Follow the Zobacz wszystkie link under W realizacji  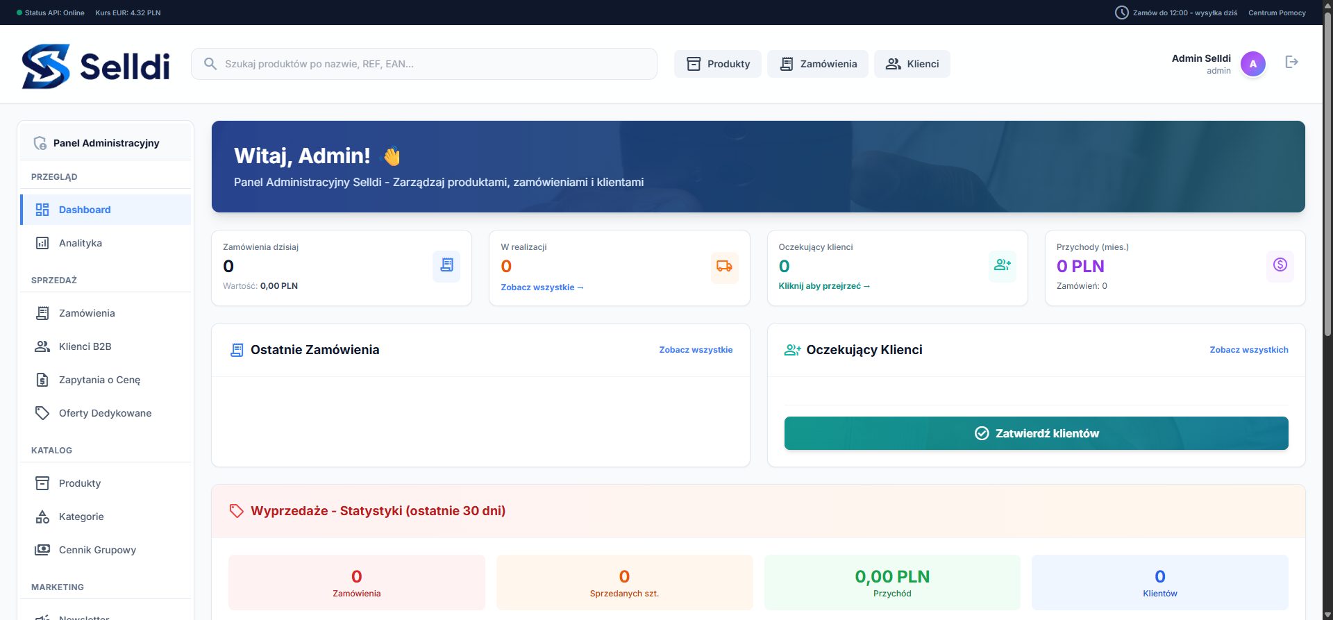(x=542, y=287)
